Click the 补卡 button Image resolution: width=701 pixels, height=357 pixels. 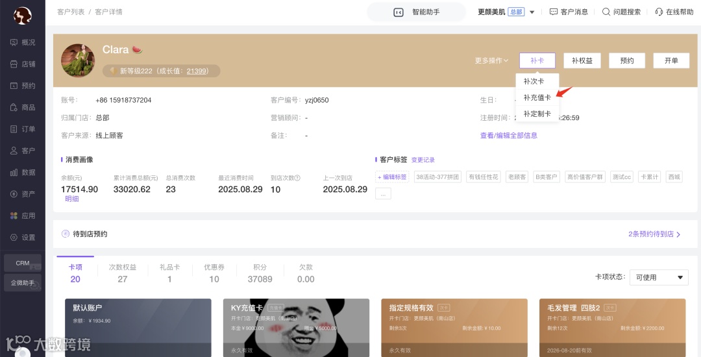(x=537, y=60)
